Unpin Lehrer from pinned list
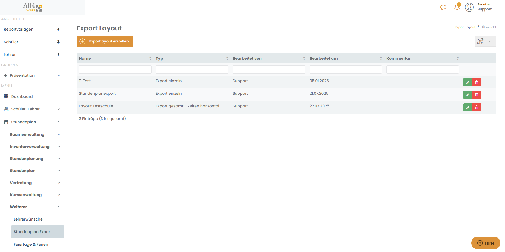The image size is (505, 252). (x=58, y=55)
